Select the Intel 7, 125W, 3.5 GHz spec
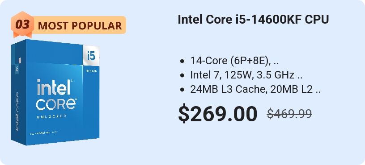This screenshot has width=365, height=165. point(246,75)
